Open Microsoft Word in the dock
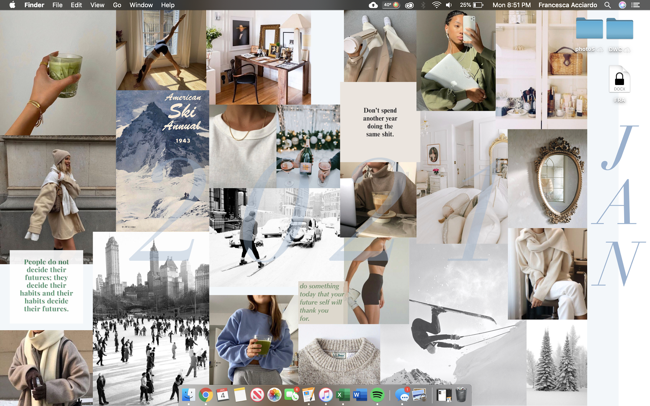 coord(360,395)
